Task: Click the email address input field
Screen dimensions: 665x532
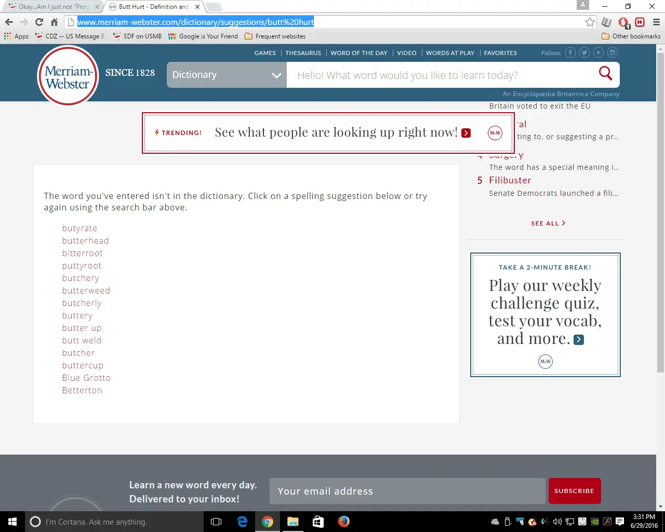Action: [407, 491]
